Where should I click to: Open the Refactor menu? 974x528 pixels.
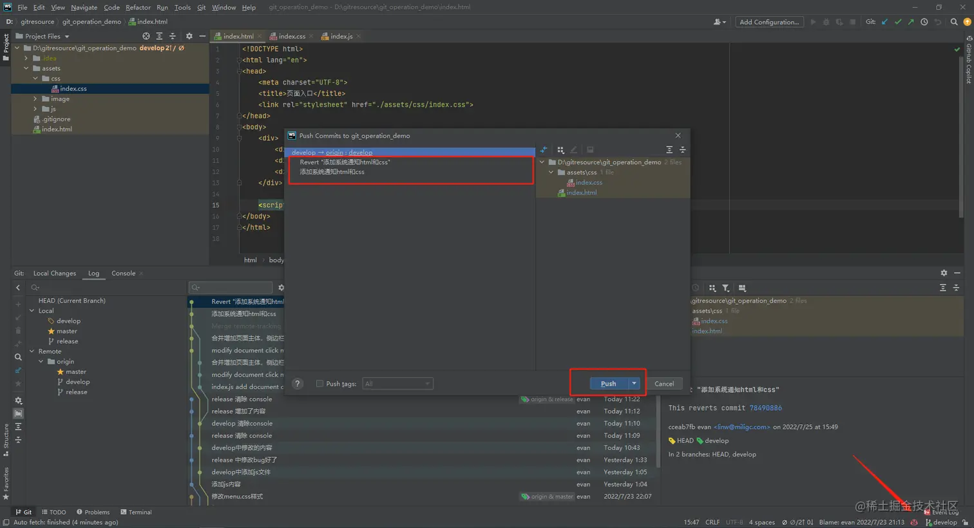click(138, 7)
